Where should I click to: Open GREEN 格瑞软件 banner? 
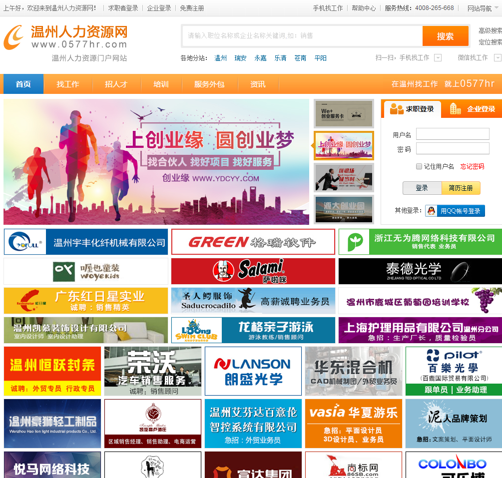[253, 242]
